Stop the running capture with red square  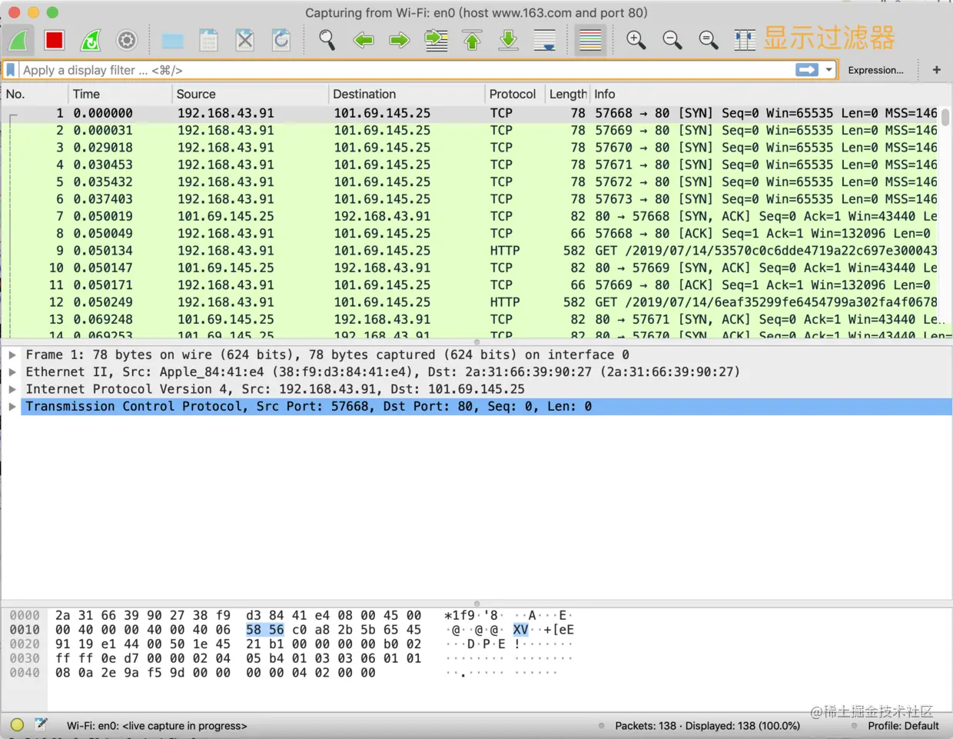[x=54, y=40]
